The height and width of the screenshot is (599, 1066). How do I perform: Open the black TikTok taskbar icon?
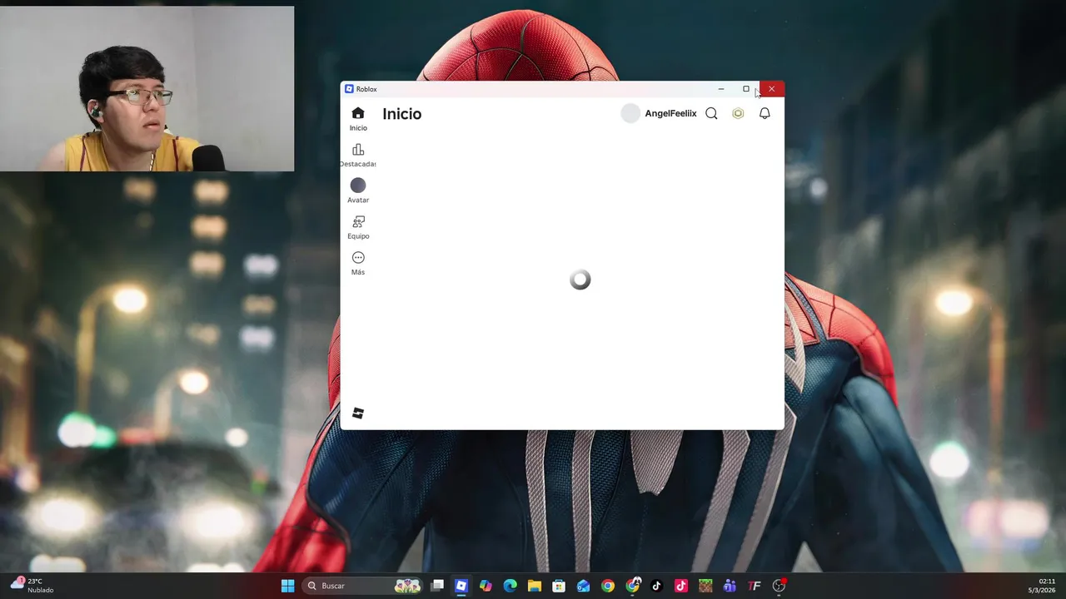coord(656,586)
